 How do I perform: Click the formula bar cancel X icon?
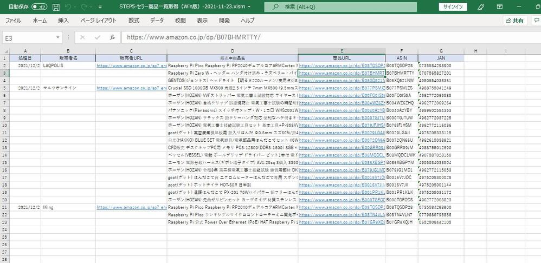coord(82,37)
